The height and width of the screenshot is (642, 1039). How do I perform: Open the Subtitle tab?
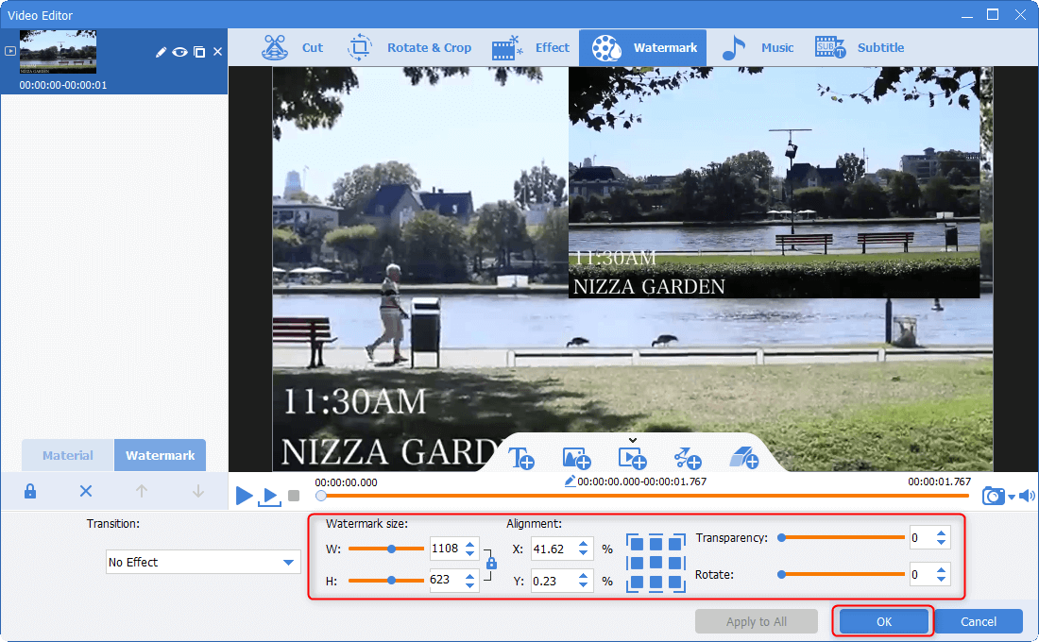click(x=860, y=48)
